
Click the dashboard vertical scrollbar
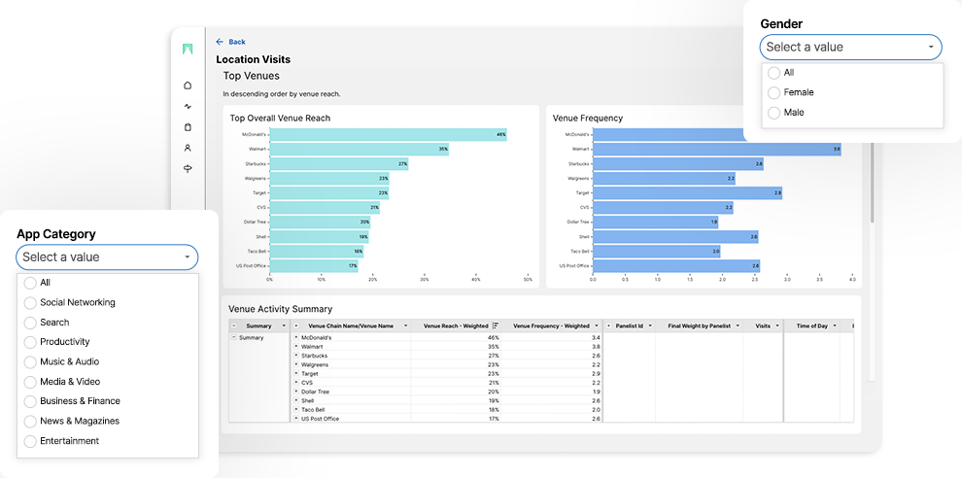tap(873, 184)
